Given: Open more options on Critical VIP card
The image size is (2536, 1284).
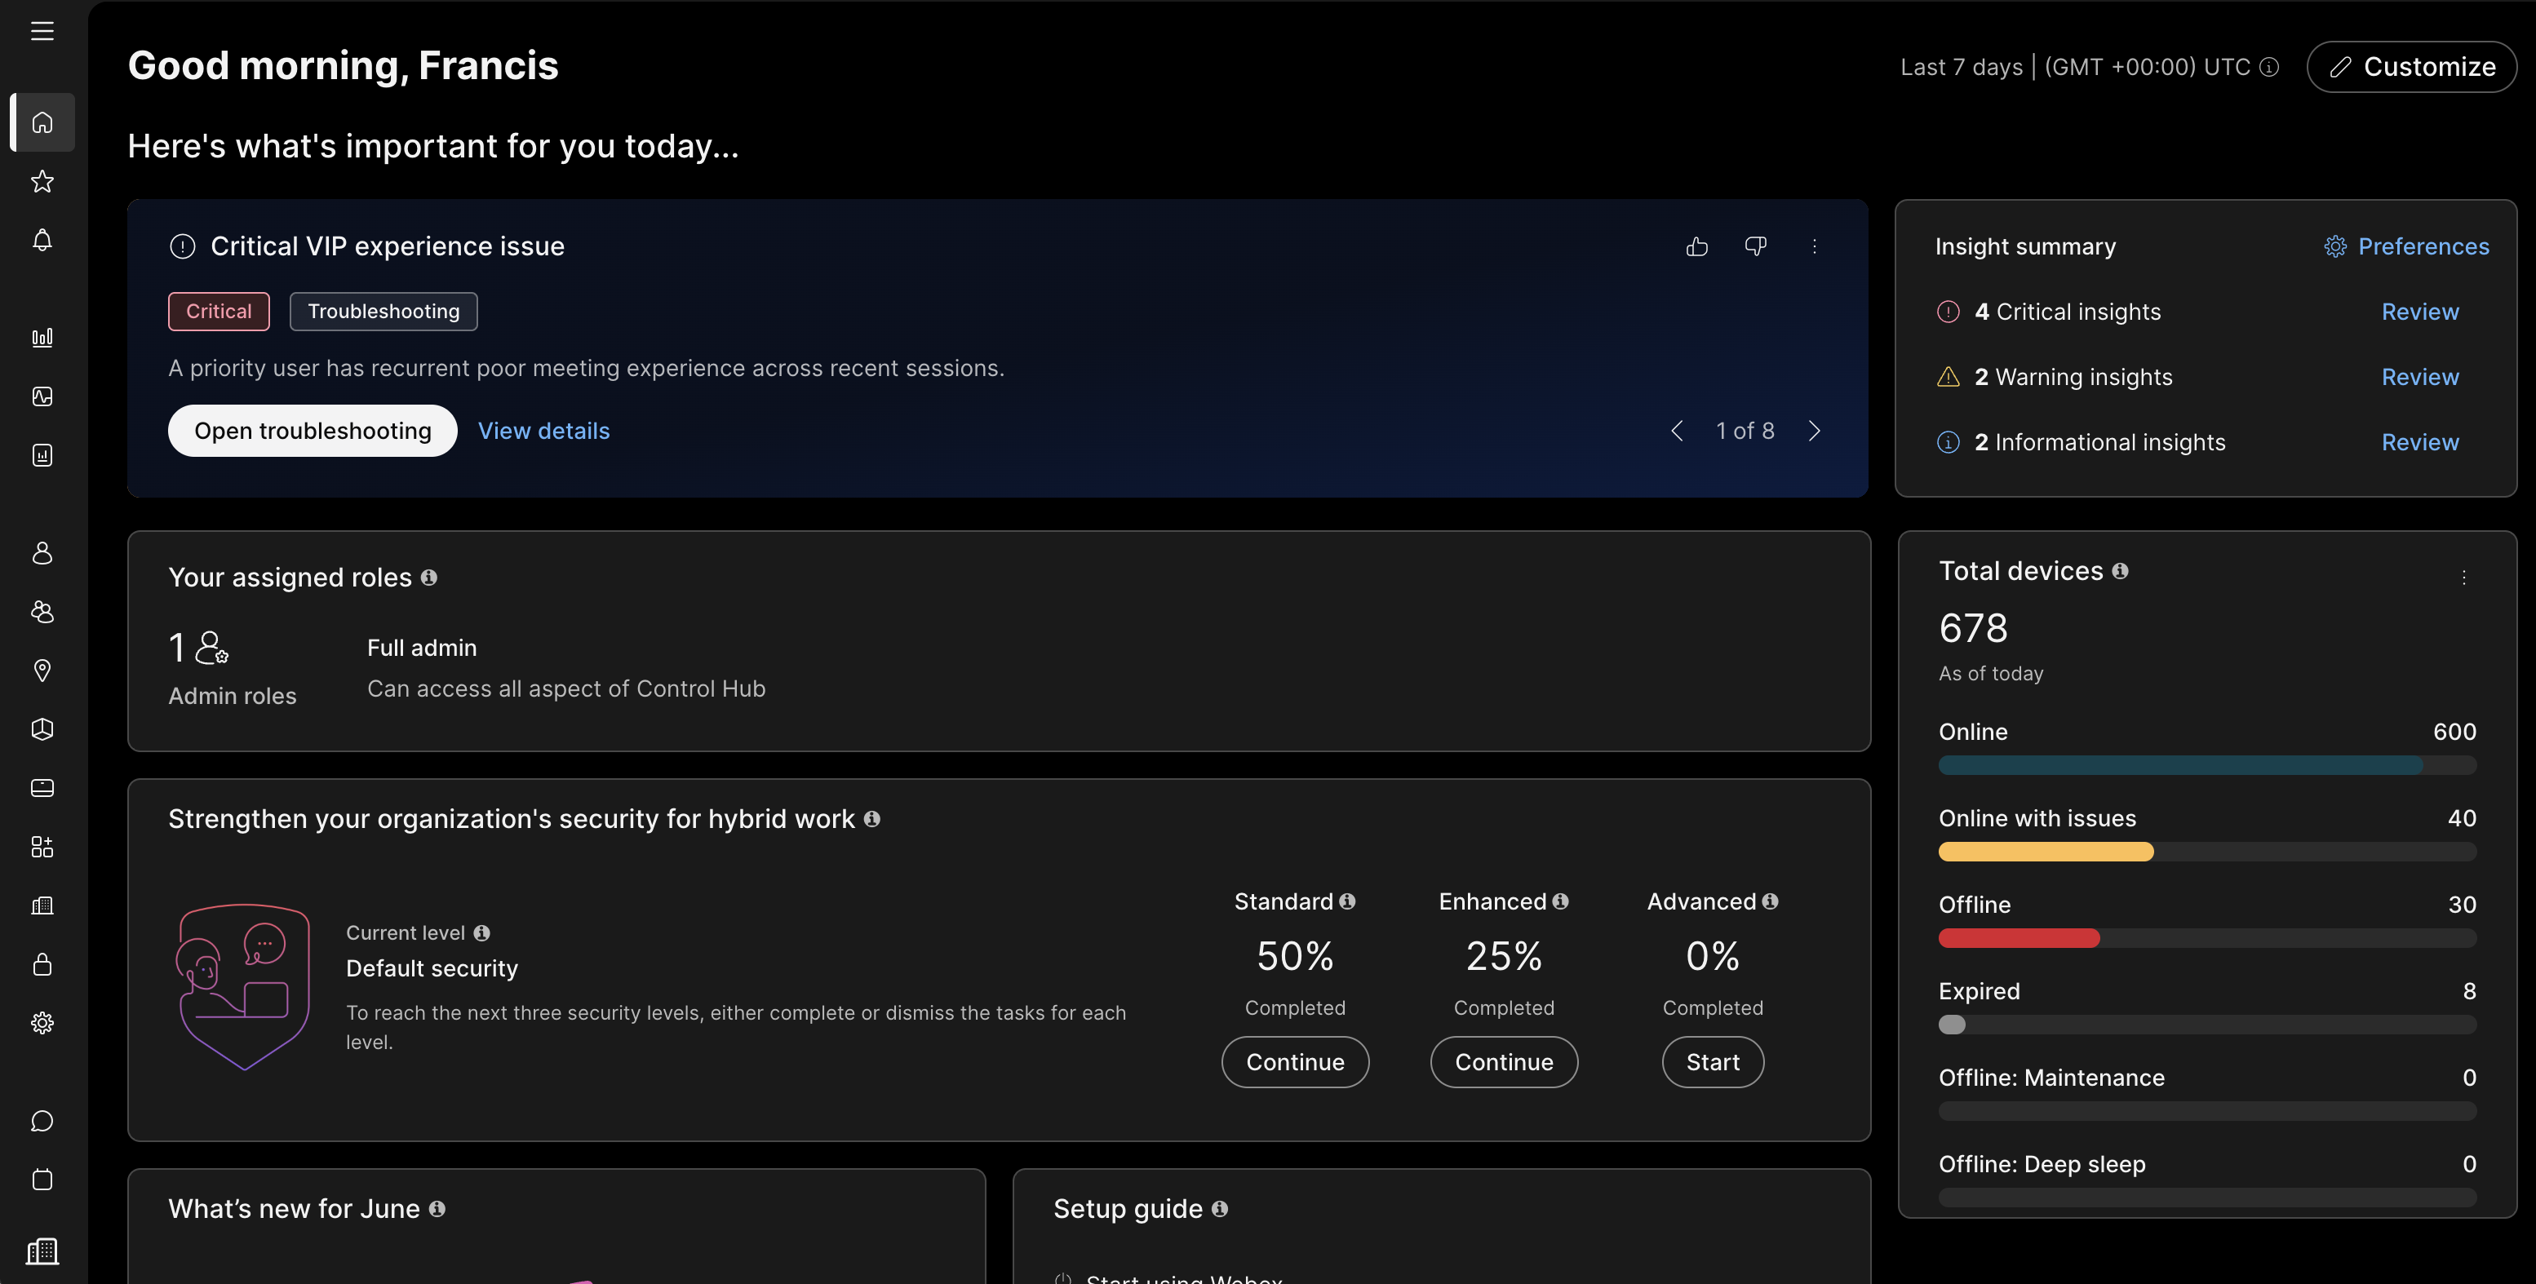Looking at the screenshot, I should click(x=1815, y=246).
